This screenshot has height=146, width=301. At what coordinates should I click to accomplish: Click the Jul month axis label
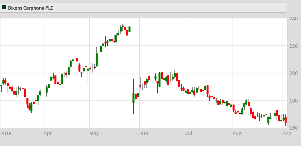pos(189,133)
